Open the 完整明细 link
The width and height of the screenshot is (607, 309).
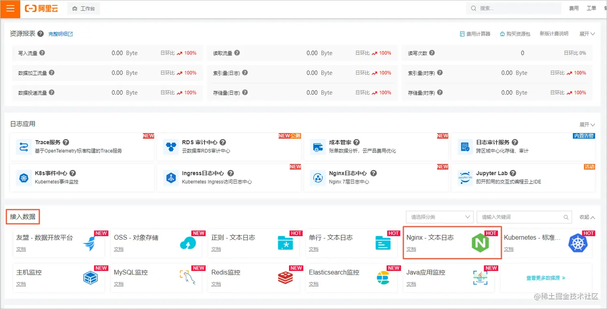(61, 34)
